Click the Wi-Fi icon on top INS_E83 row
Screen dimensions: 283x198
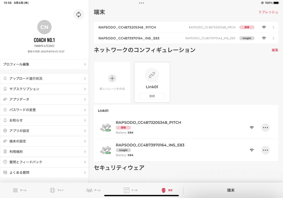click(x=264, y=38)
